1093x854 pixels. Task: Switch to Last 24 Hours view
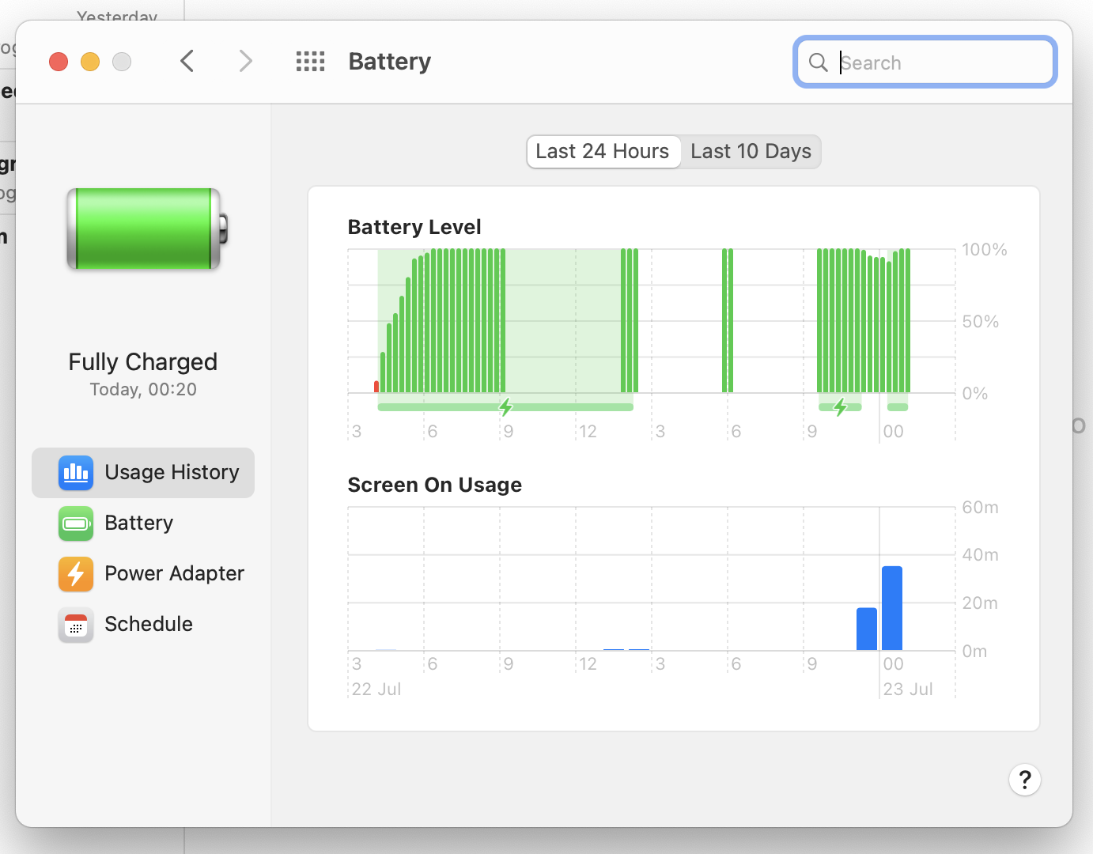[603, 151]
